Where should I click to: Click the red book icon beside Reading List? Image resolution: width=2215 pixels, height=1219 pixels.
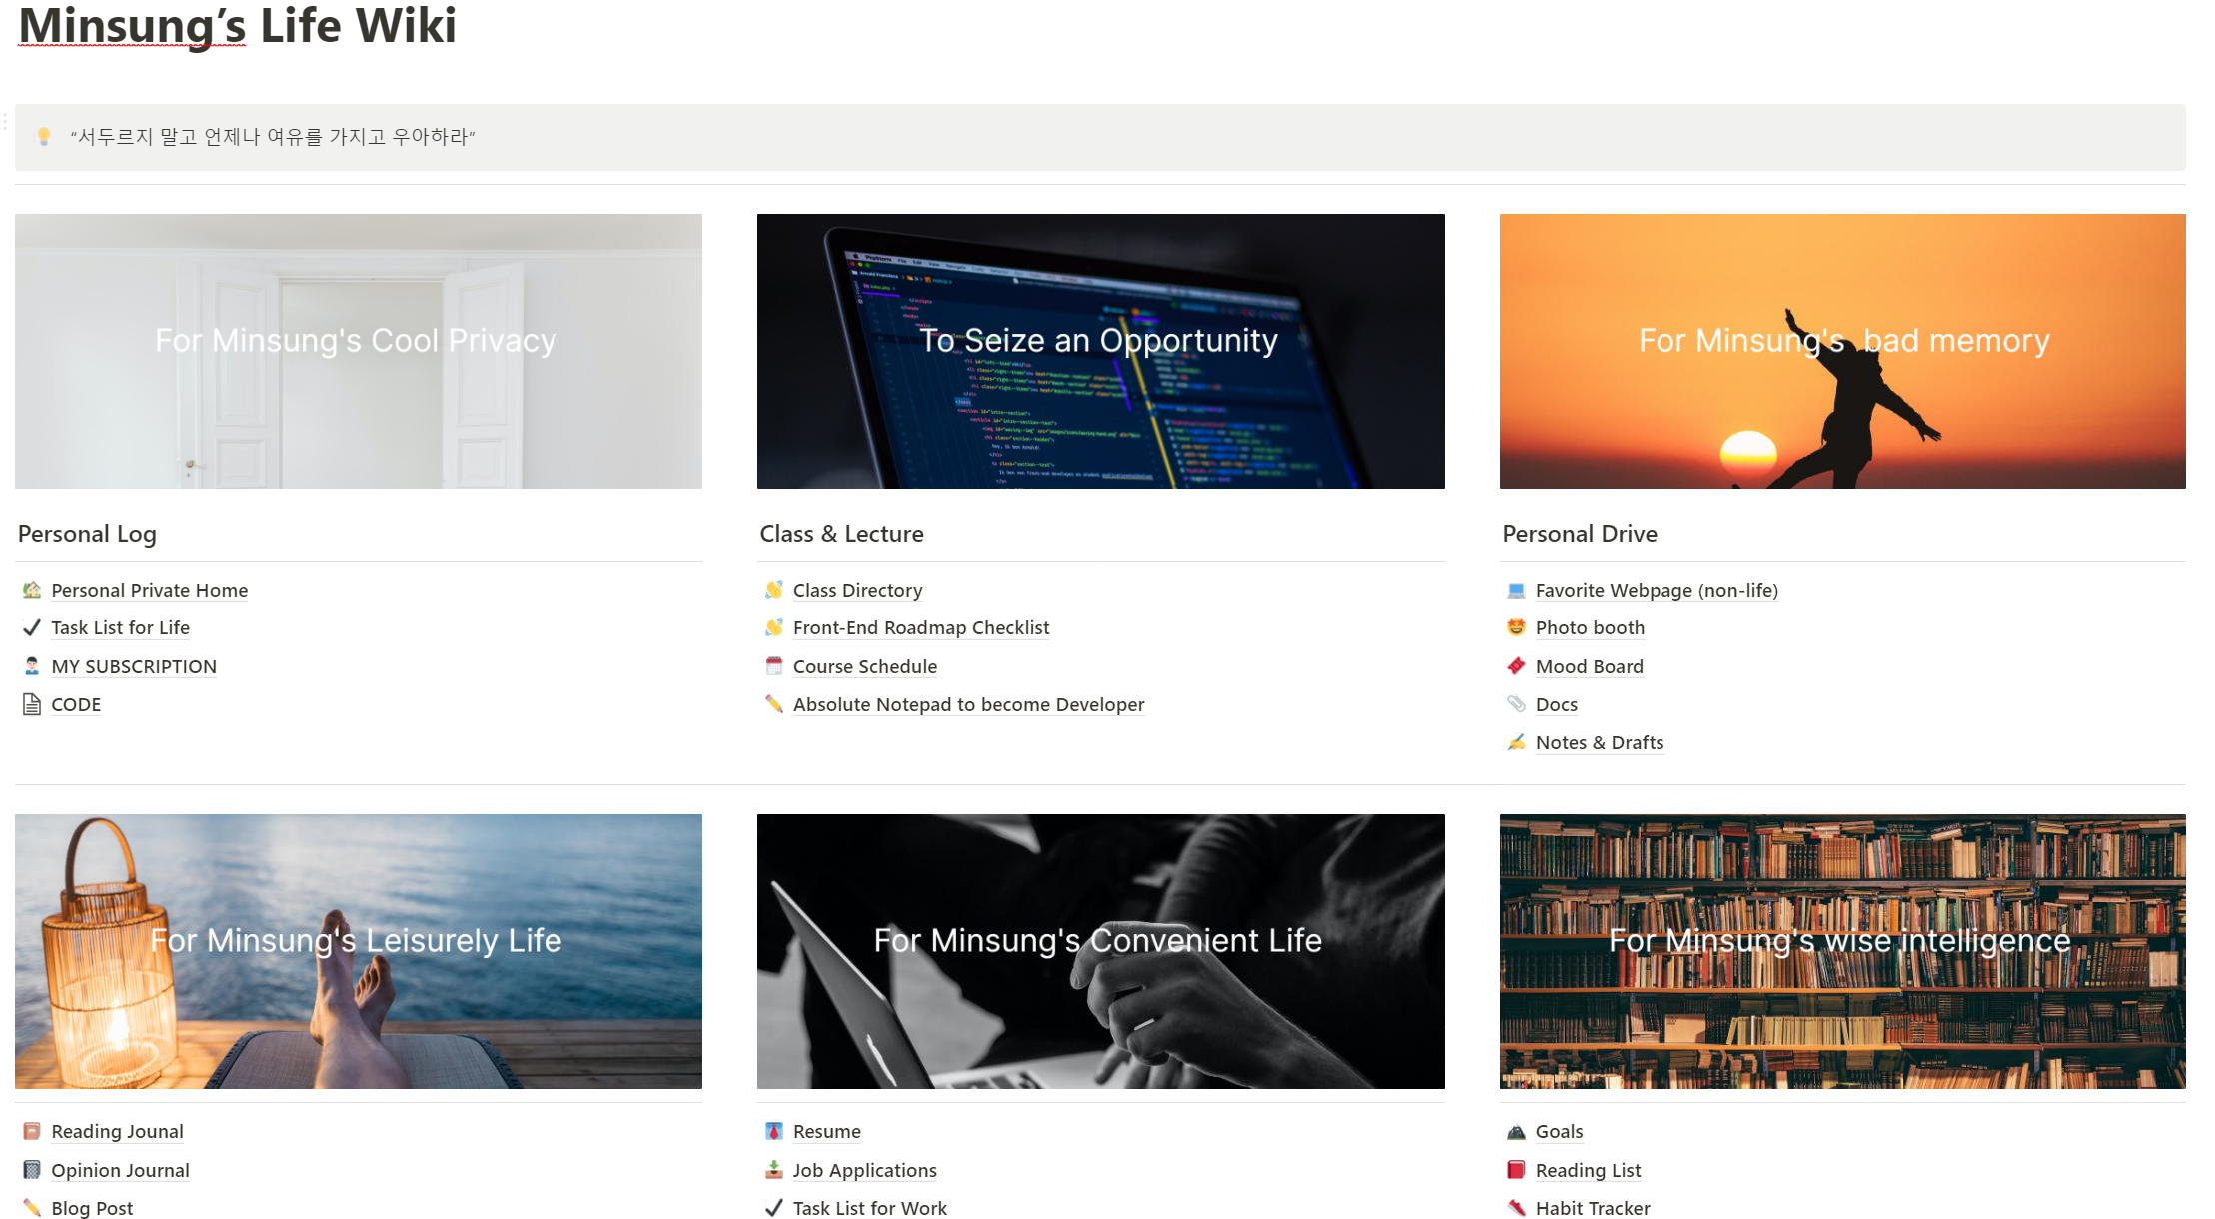coord(1516,1170)
